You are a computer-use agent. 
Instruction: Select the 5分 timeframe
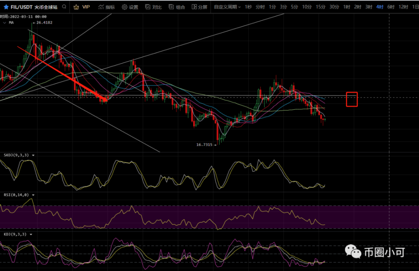pos(294,7)
